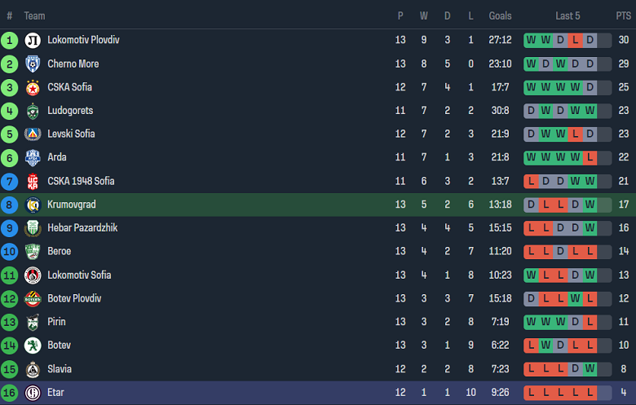636x405 pixels.
Task: Sort table by PTS column header
Action: 623,15
